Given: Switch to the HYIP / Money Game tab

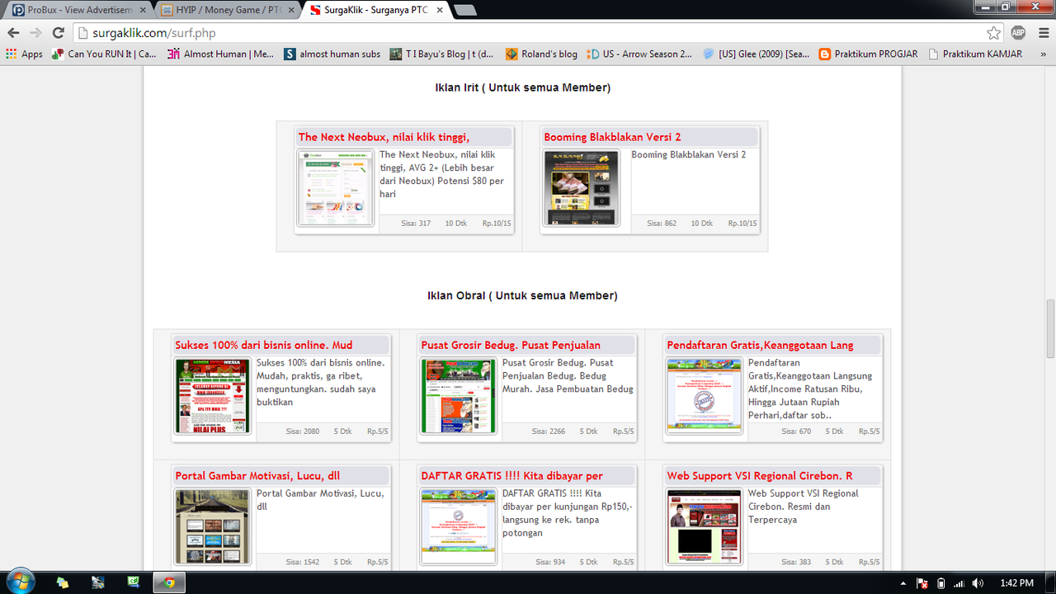Looking at the screenshot, I should pos(229,11).
